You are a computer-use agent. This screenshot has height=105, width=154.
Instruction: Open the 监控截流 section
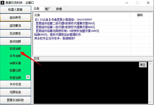click(x=16, y=26)
